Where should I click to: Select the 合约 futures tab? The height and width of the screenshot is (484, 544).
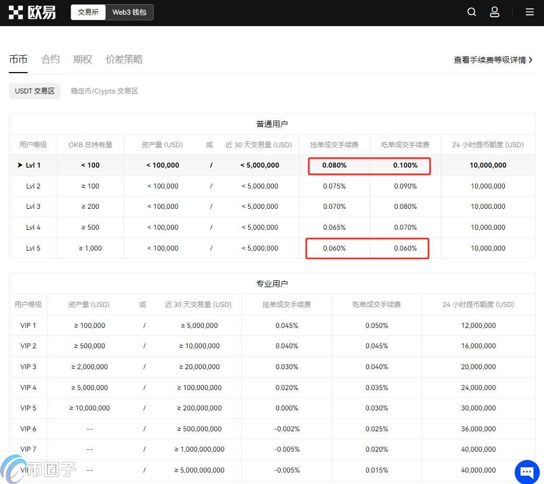(x=50, y=60)
